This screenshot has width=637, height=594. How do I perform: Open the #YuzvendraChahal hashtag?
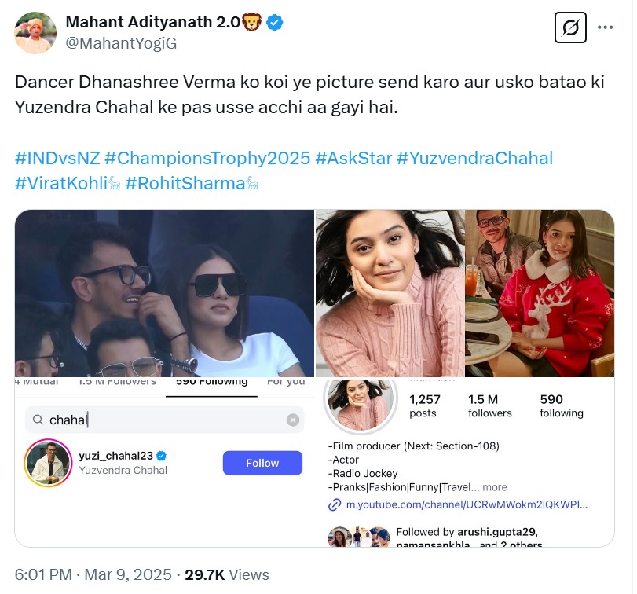(474, 158)
